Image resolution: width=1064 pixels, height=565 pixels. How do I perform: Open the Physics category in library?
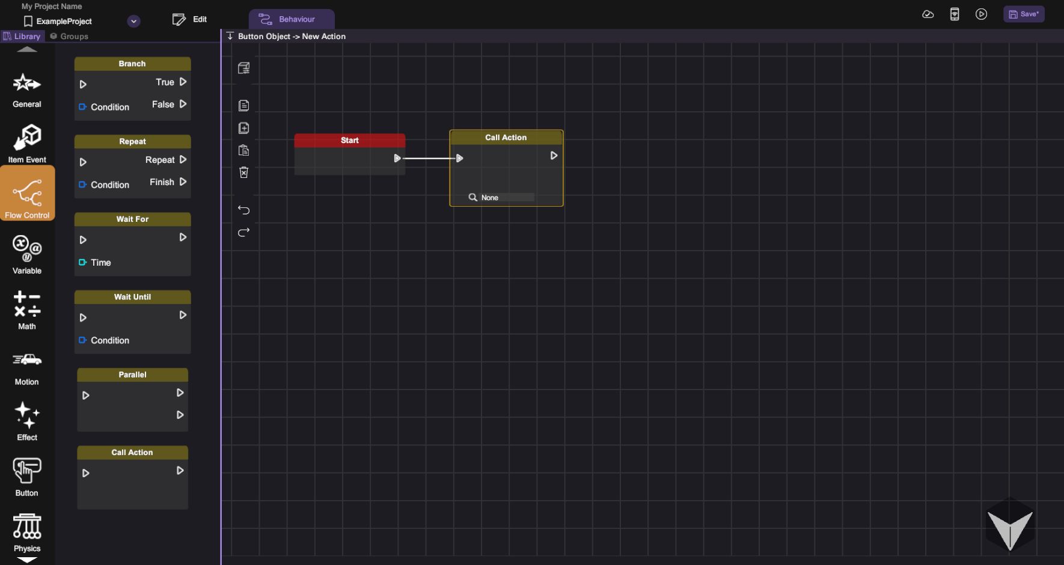coord(27,532)
